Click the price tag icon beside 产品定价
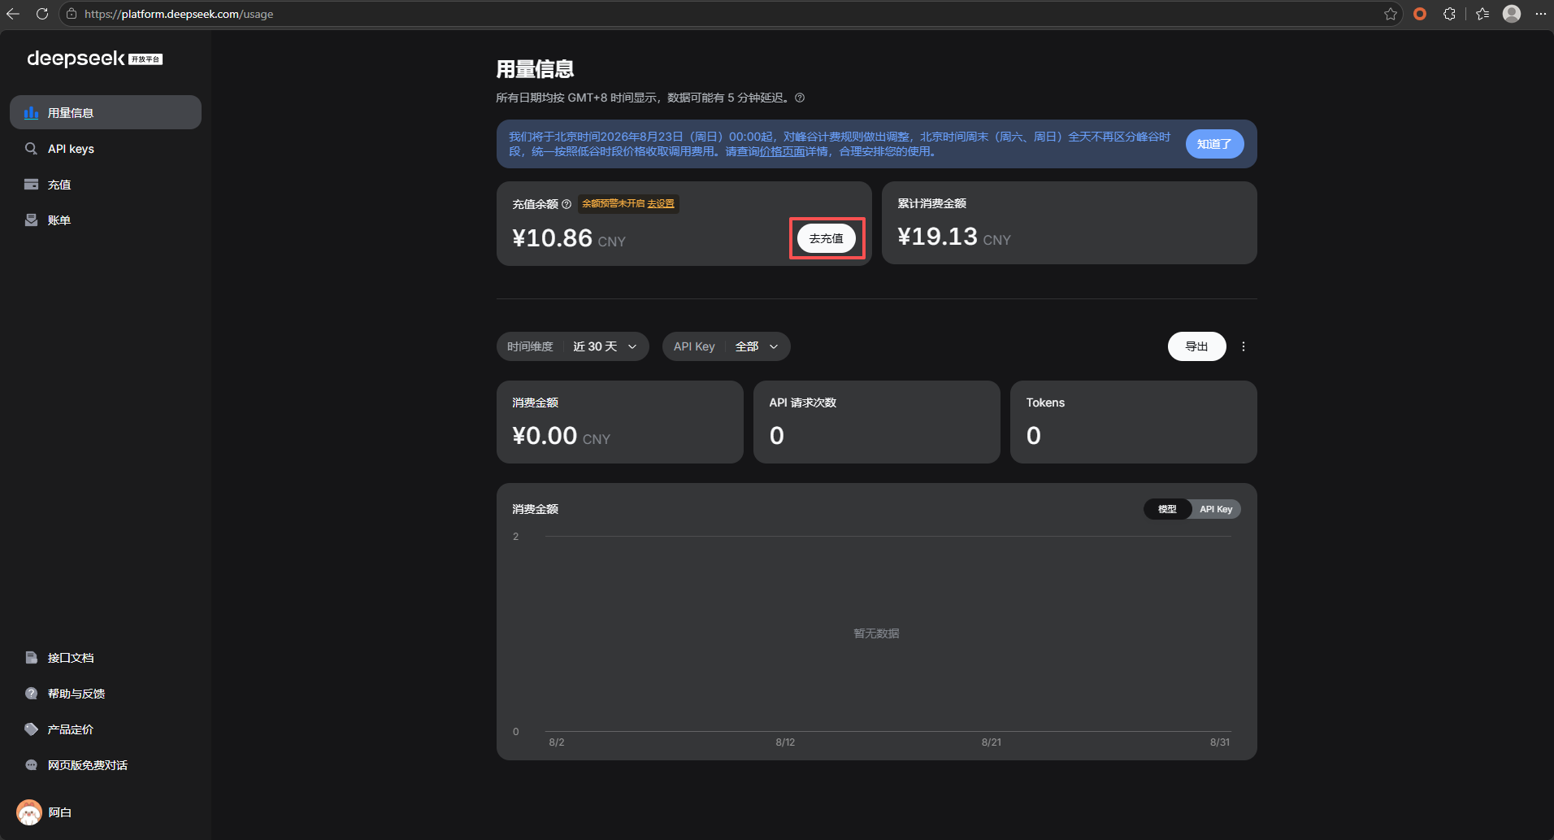 31,729
